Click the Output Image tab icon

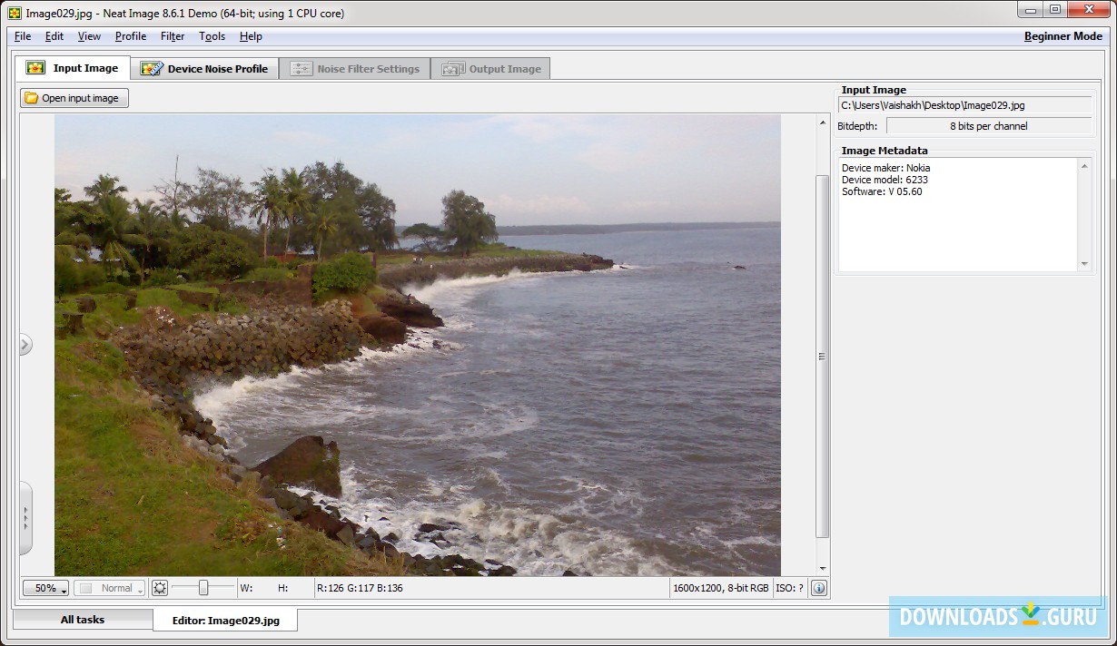[452, 69]
